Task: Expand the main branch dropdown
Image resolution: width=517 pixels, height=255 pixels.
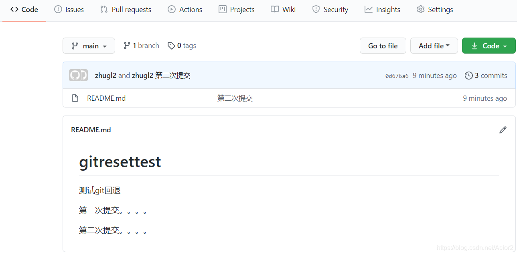Action: (x=89, y=46)
